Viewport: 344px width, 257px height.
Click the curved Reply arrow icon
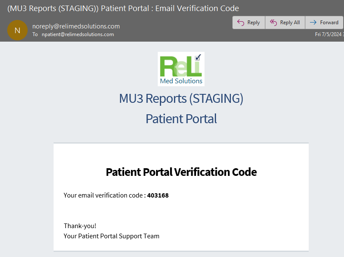(x=241, y=23)
